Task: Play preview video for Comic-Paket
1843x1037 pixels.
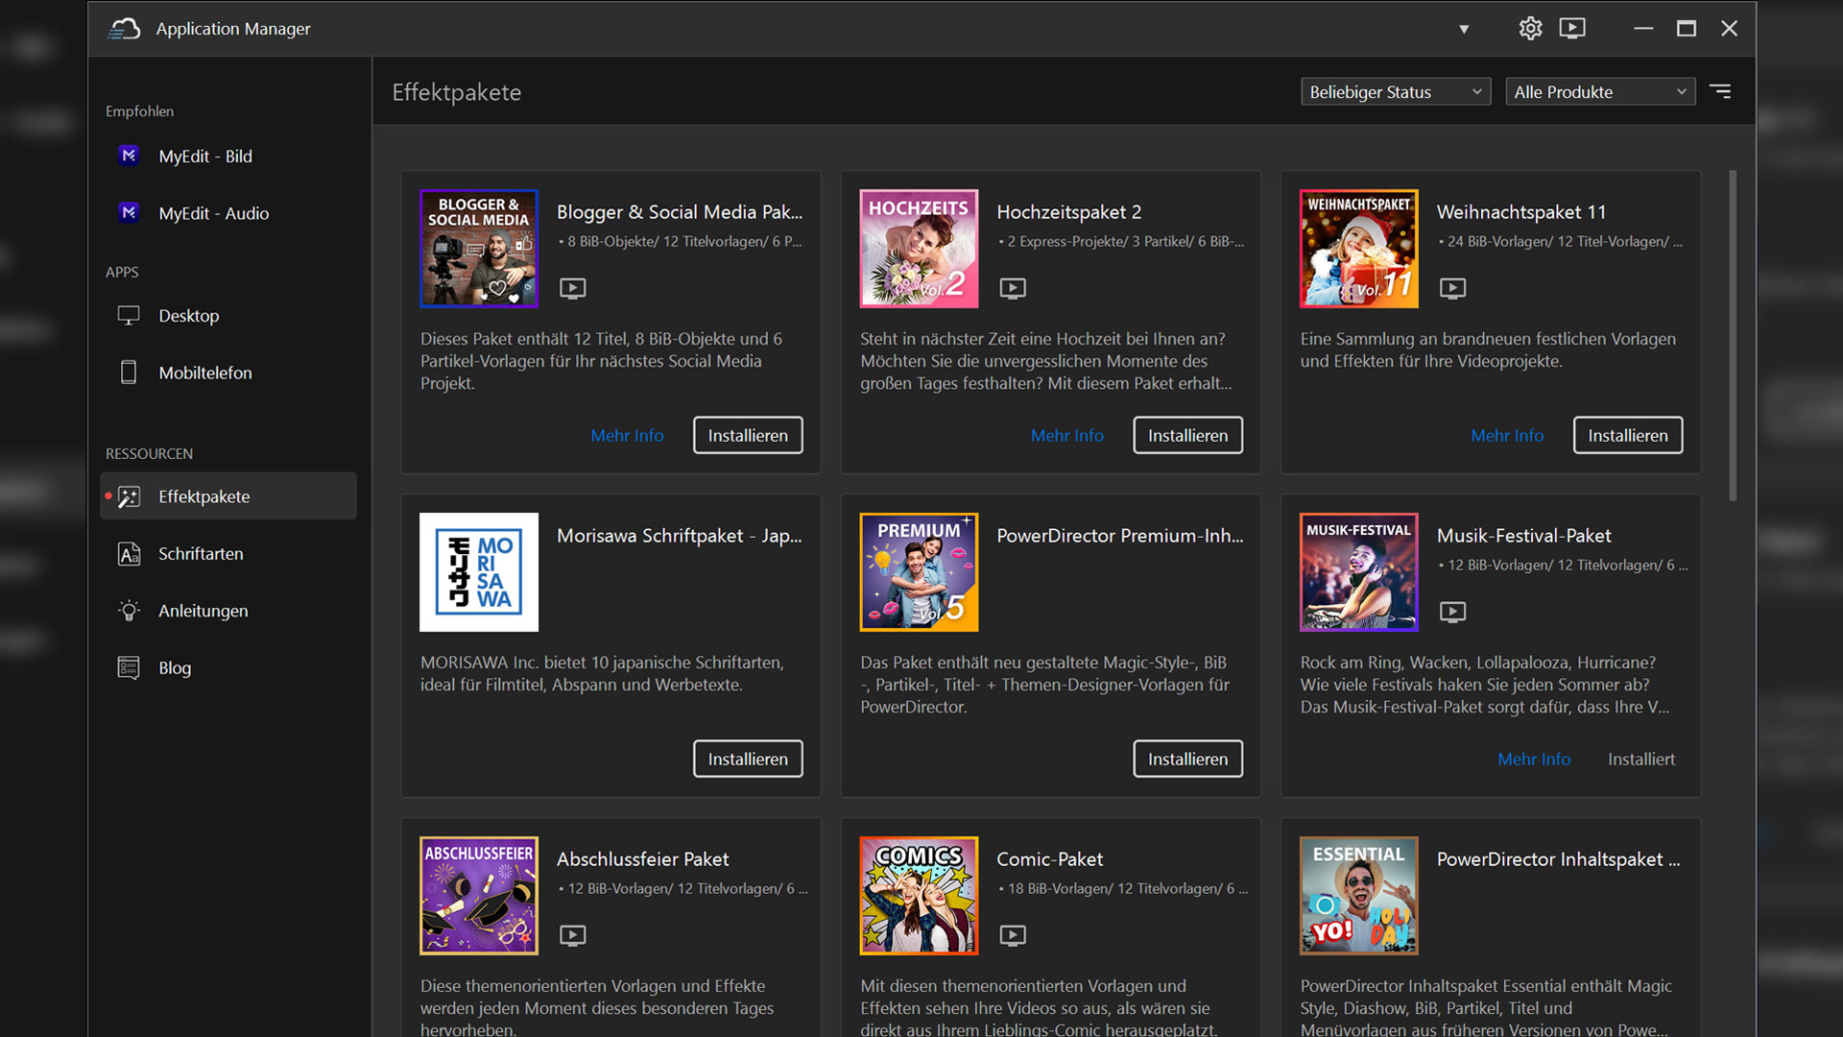Action: click(x=1013, y=935)
